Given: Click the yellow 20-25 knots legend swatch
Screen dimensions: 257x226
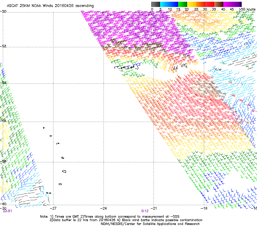Looking at the screenshot, I should click(x=192, y=4).
